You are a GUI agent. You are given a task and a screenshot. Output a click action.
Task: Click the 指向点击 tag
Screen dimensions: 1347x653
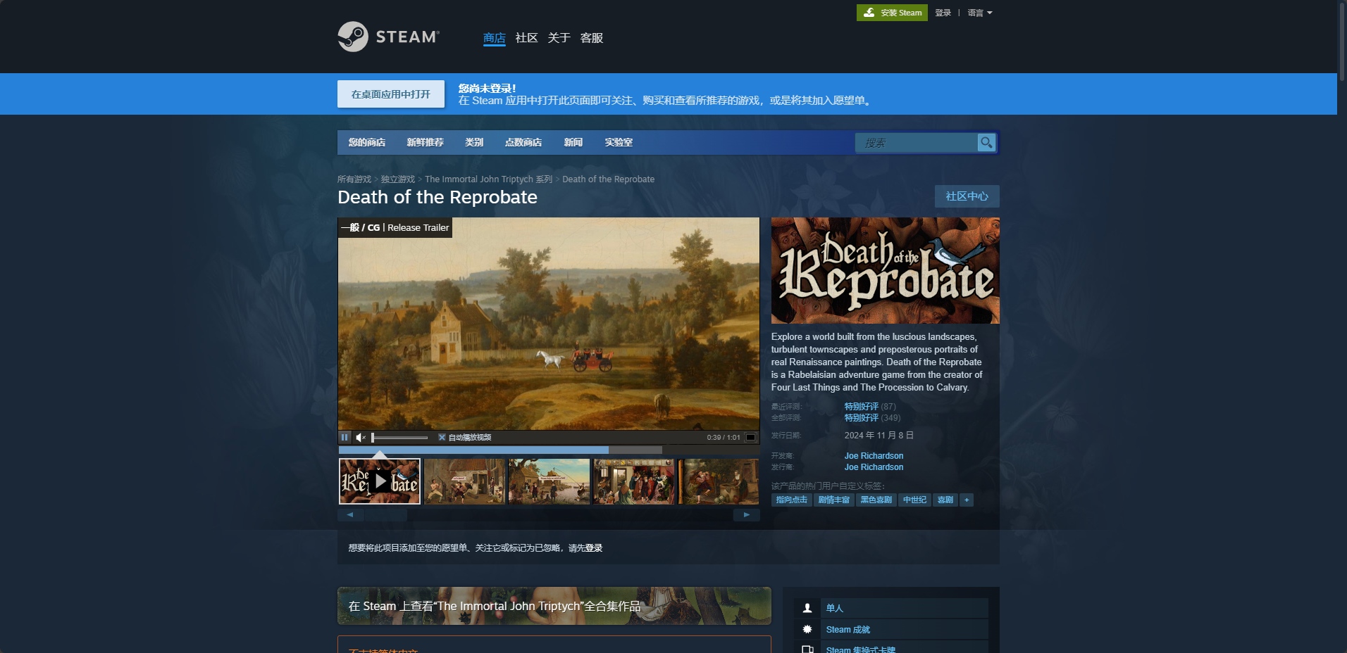pos(792,500)
